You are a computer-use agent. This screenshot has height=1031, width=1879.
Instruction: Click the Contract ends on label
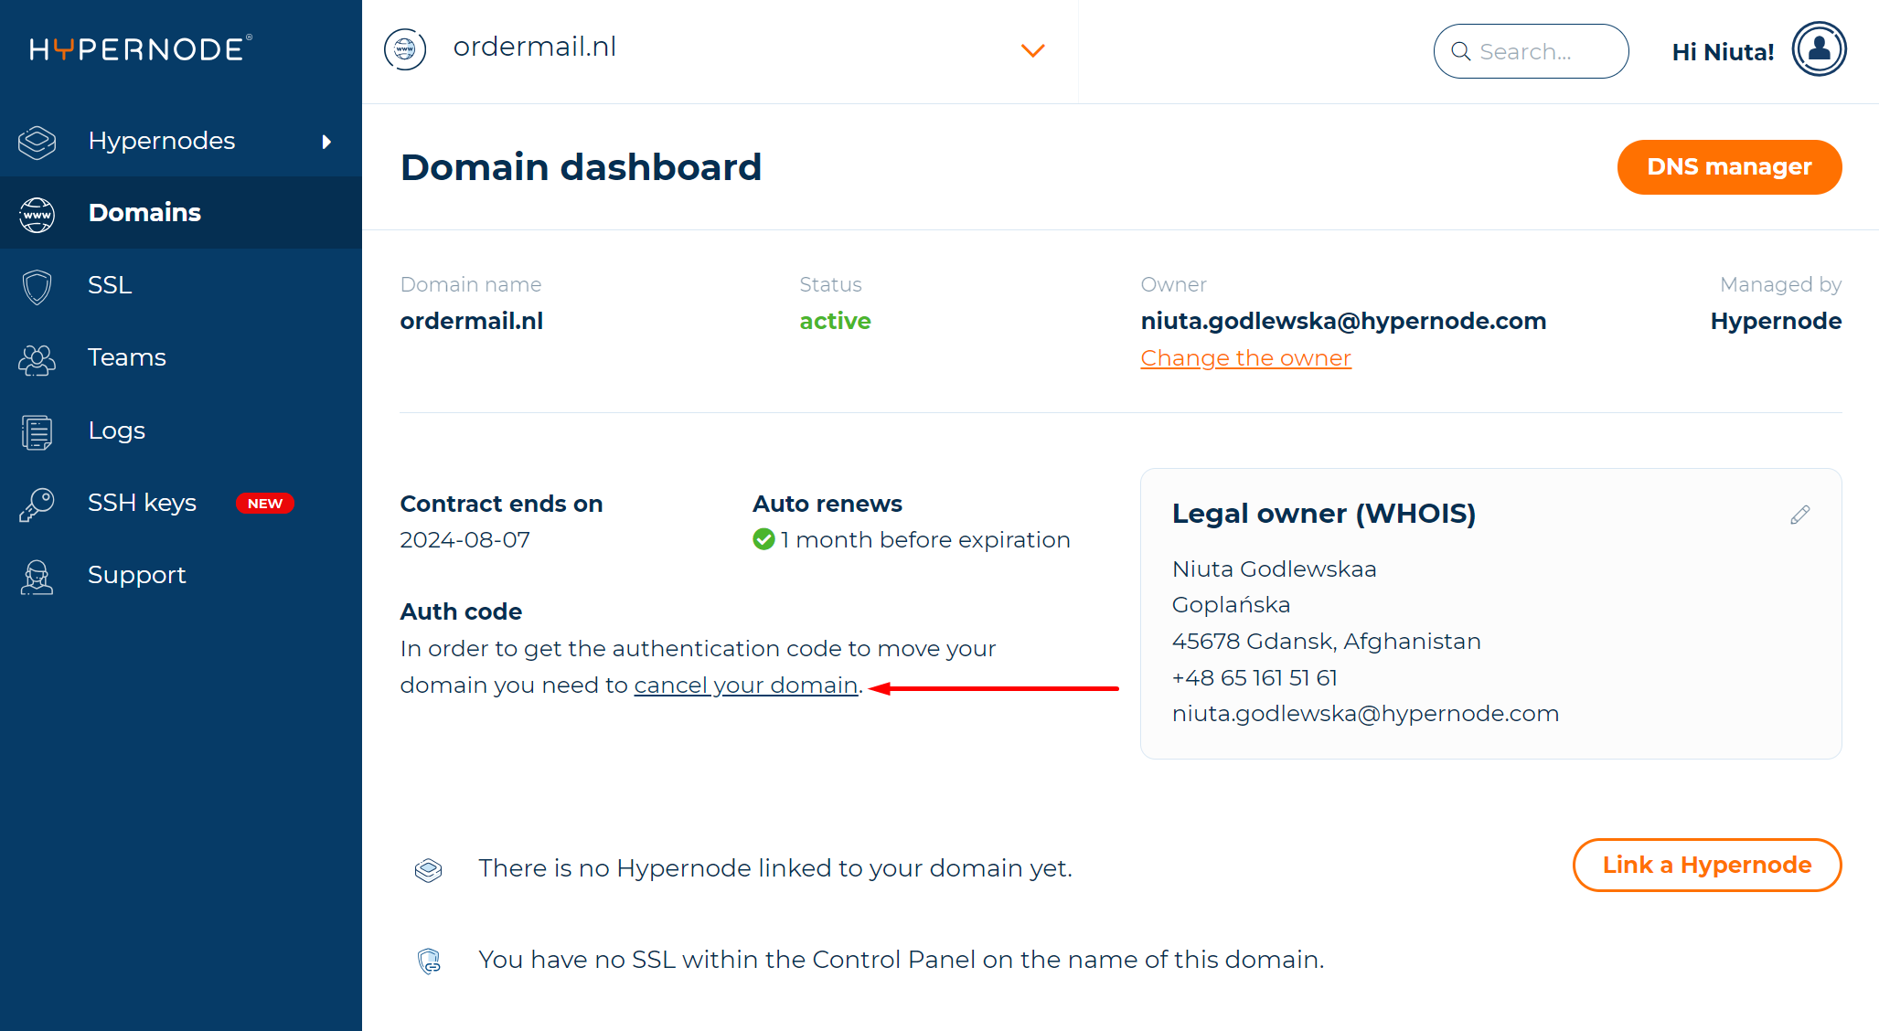click(x=501, y=504)
